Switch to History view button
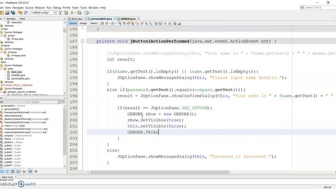This screenshot has width=336, height=189. tap(94, 23)
